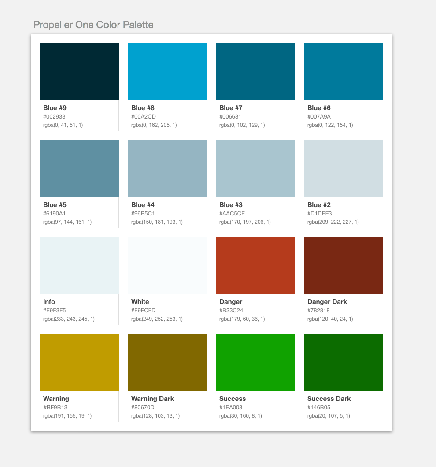This screenshot has width=436, height=467.
Task: Click the value rgba(20, 107, 5, 1)
Action: pyautogui.click(x=329, y=416)
